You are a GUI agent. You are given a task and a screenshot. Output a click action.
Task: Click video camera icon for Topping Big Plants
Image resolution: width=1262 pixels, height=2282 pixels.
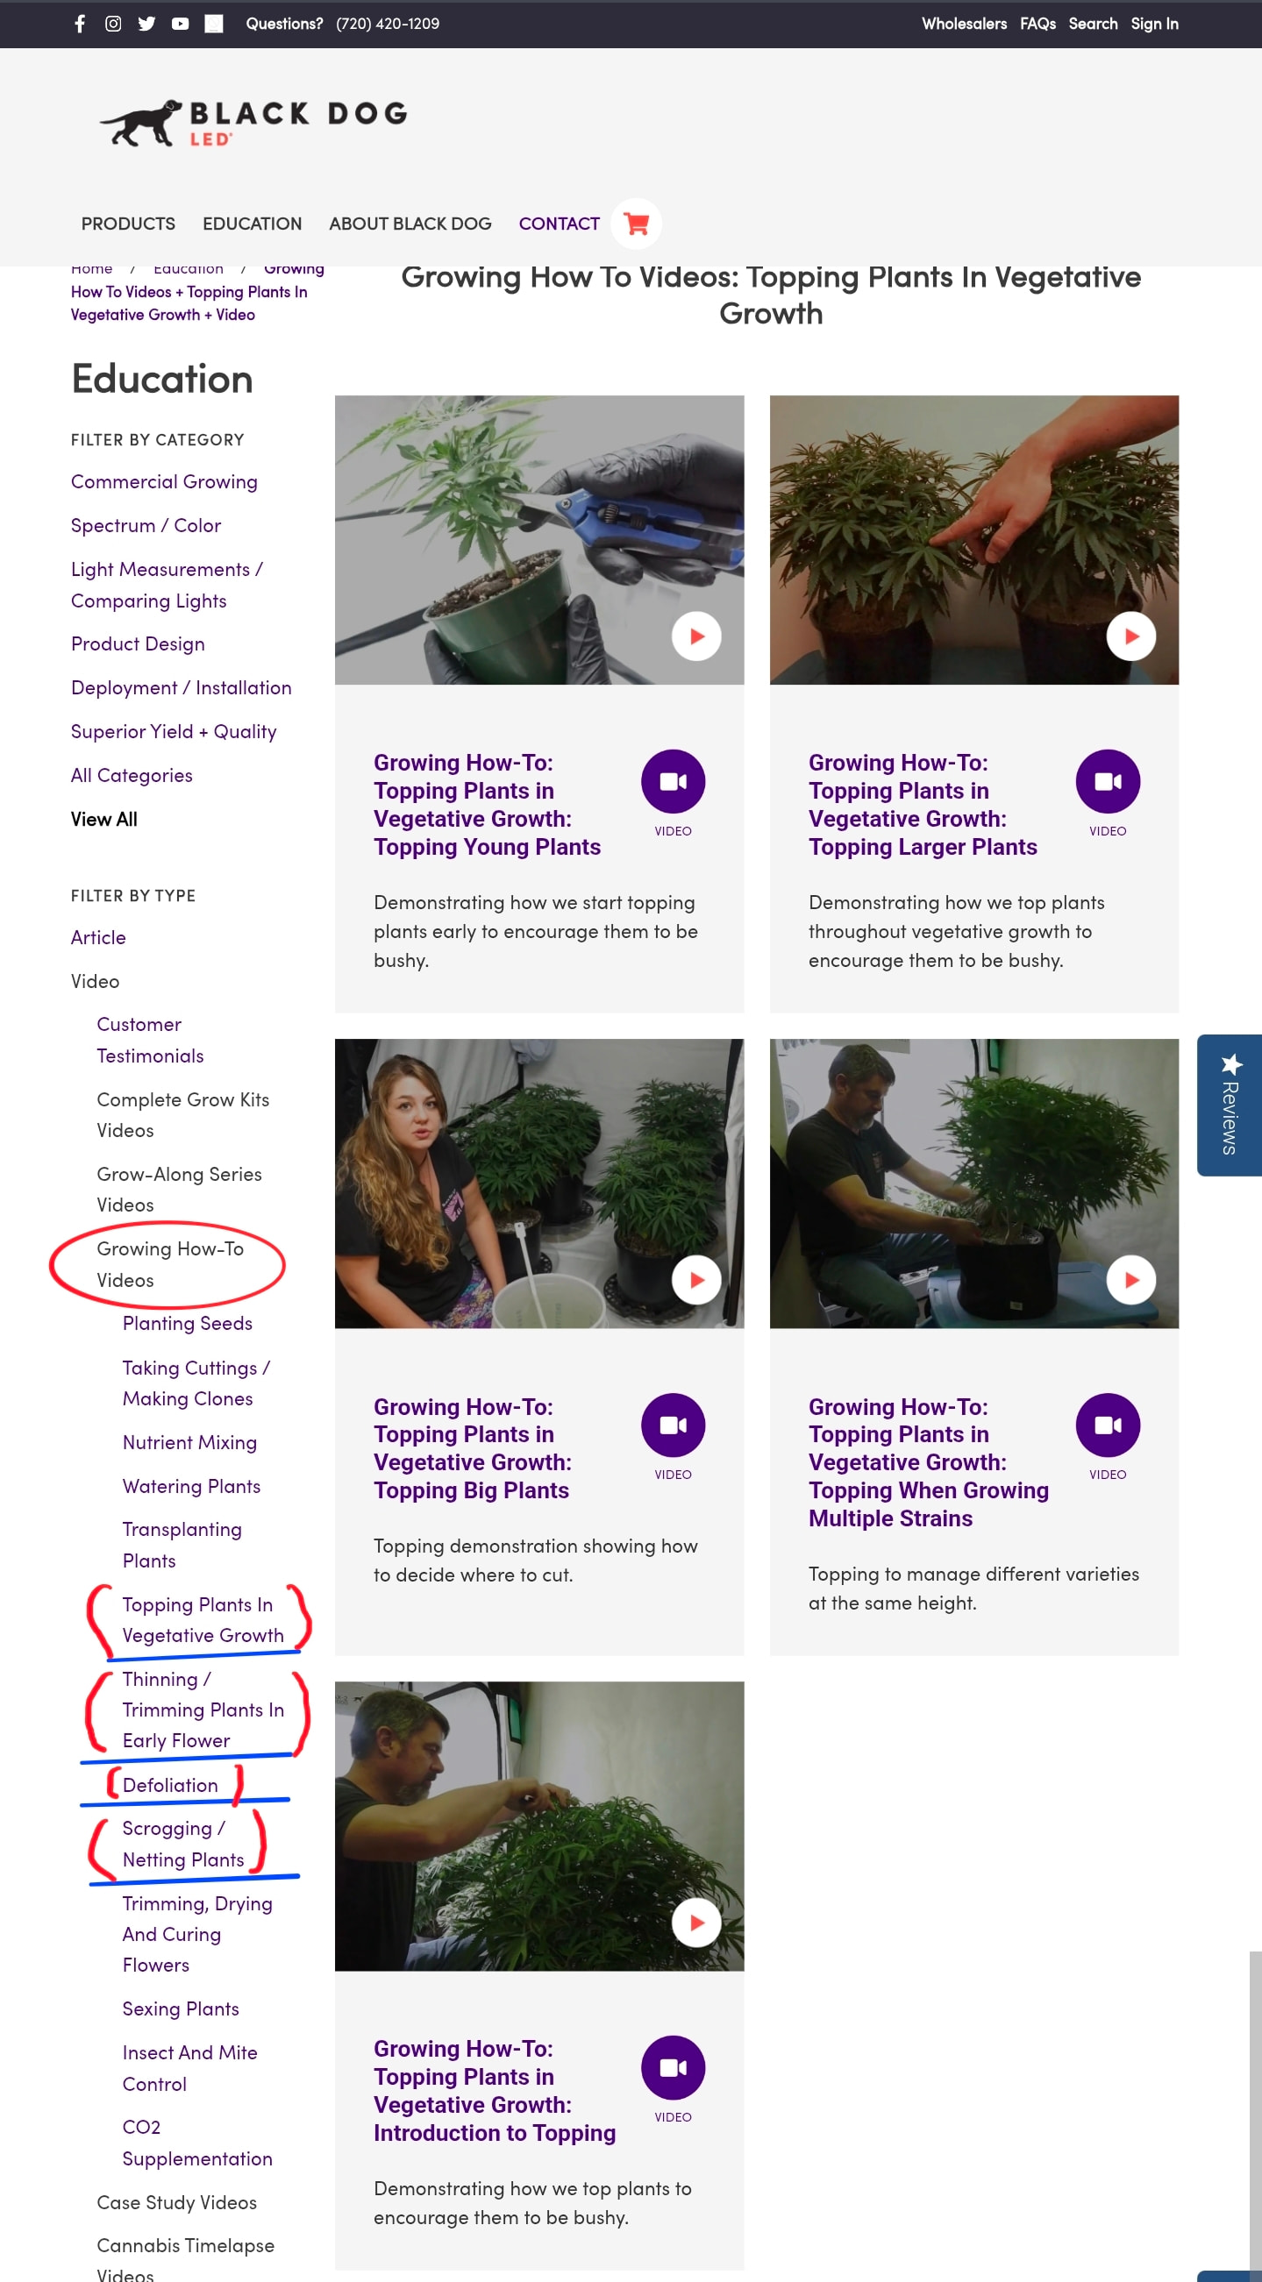tap(673, 1425)
